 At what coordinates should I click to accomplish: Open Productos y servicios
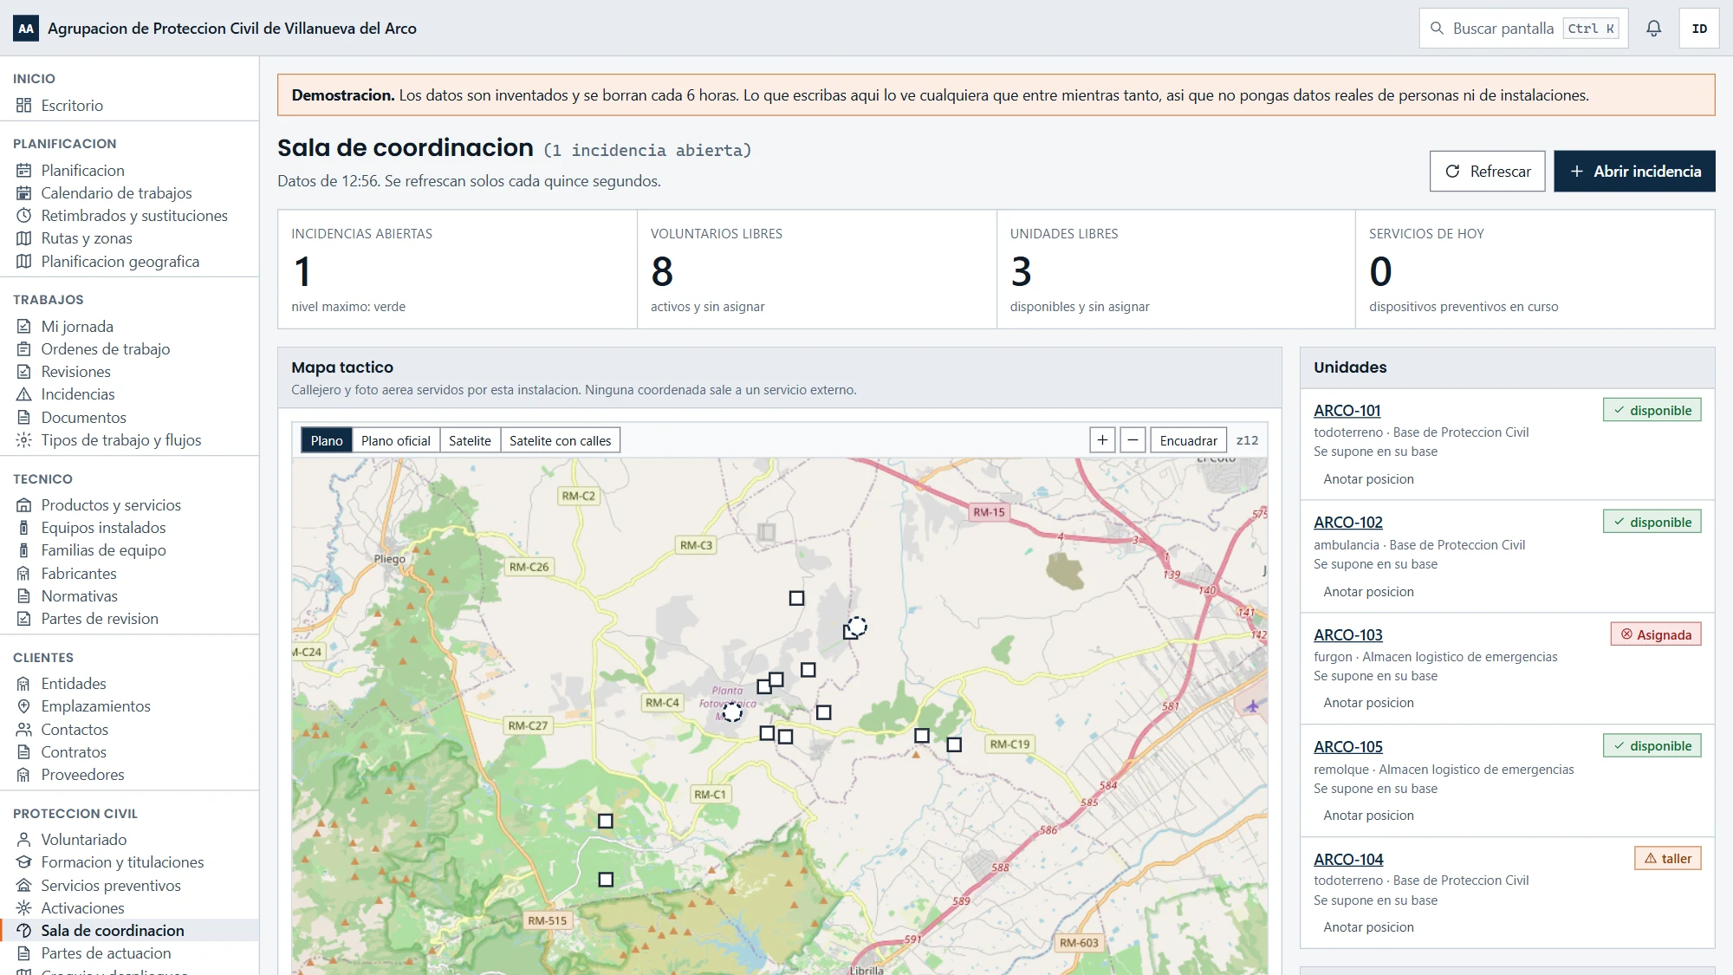tap(129, 505)
